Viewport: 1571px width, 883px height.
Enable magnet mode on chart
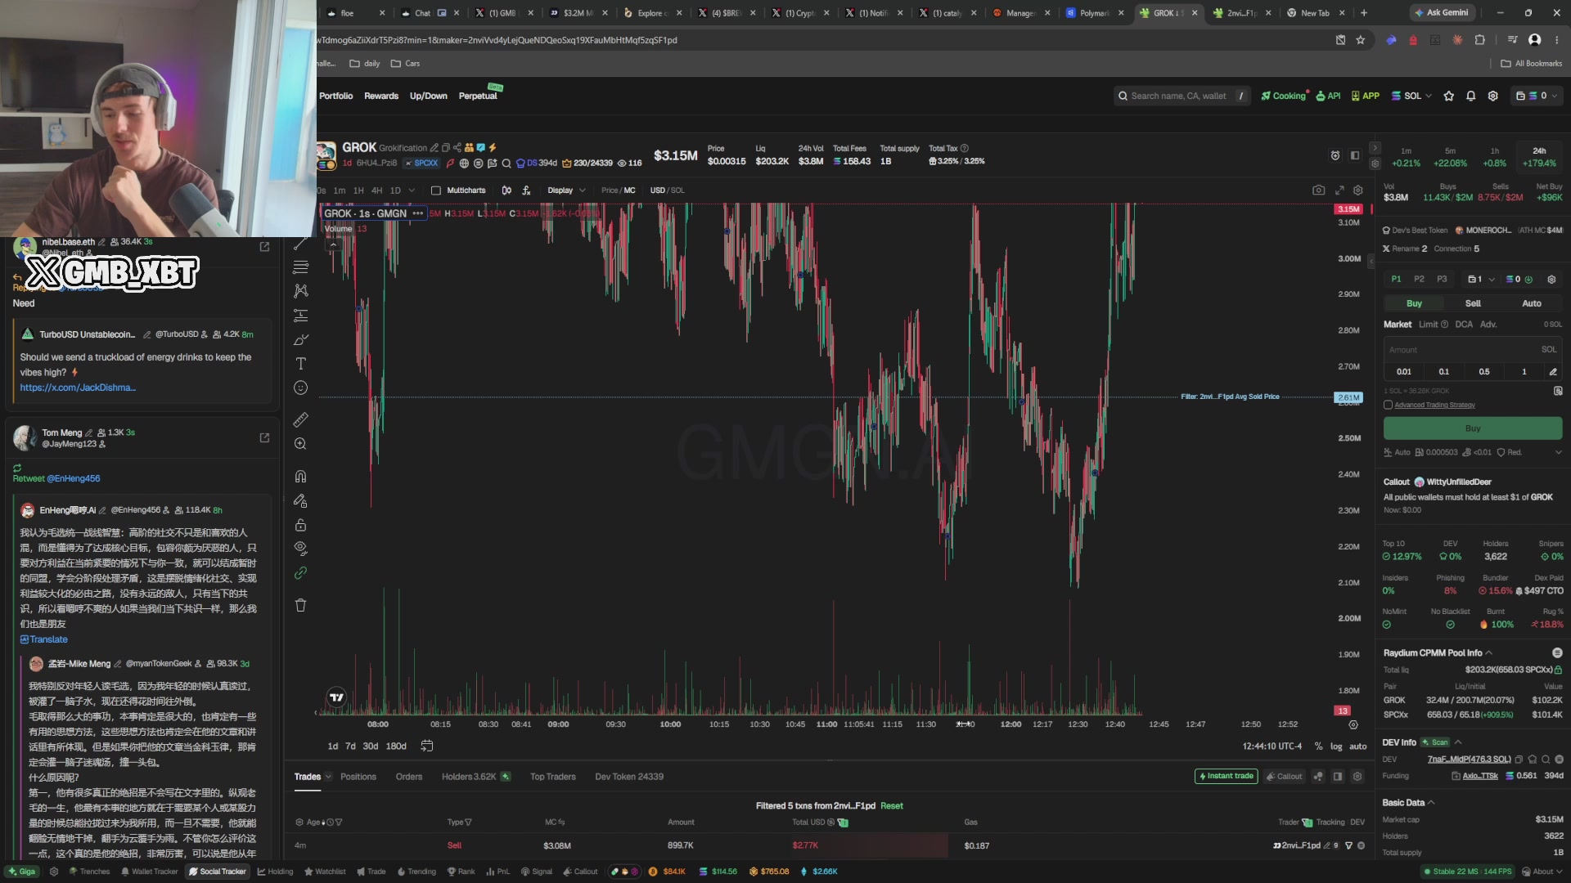[300, 476]
